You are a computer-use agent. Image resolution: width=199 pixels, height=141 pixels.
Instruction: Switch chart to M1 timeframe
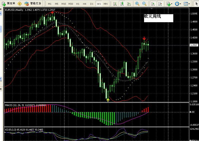pos(50,4)
